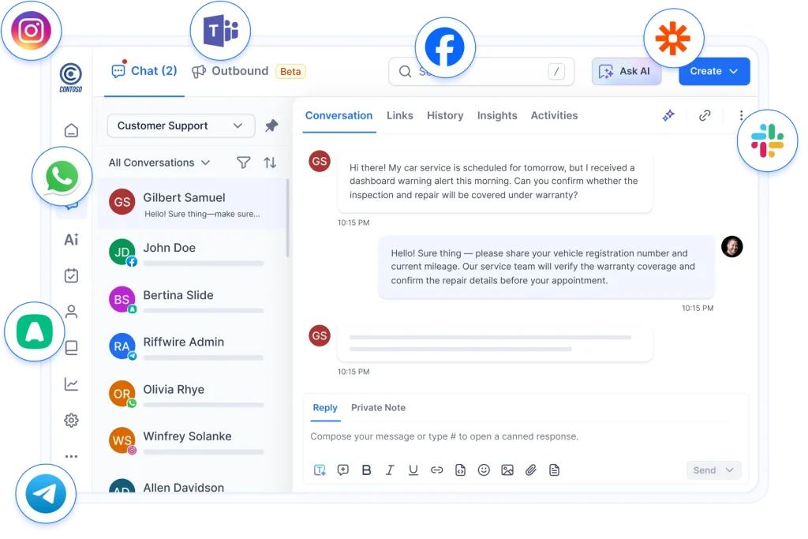The image size is (808, 539).
Task: Insert article document icon in toolbar
Action: [x=554, y=470]
